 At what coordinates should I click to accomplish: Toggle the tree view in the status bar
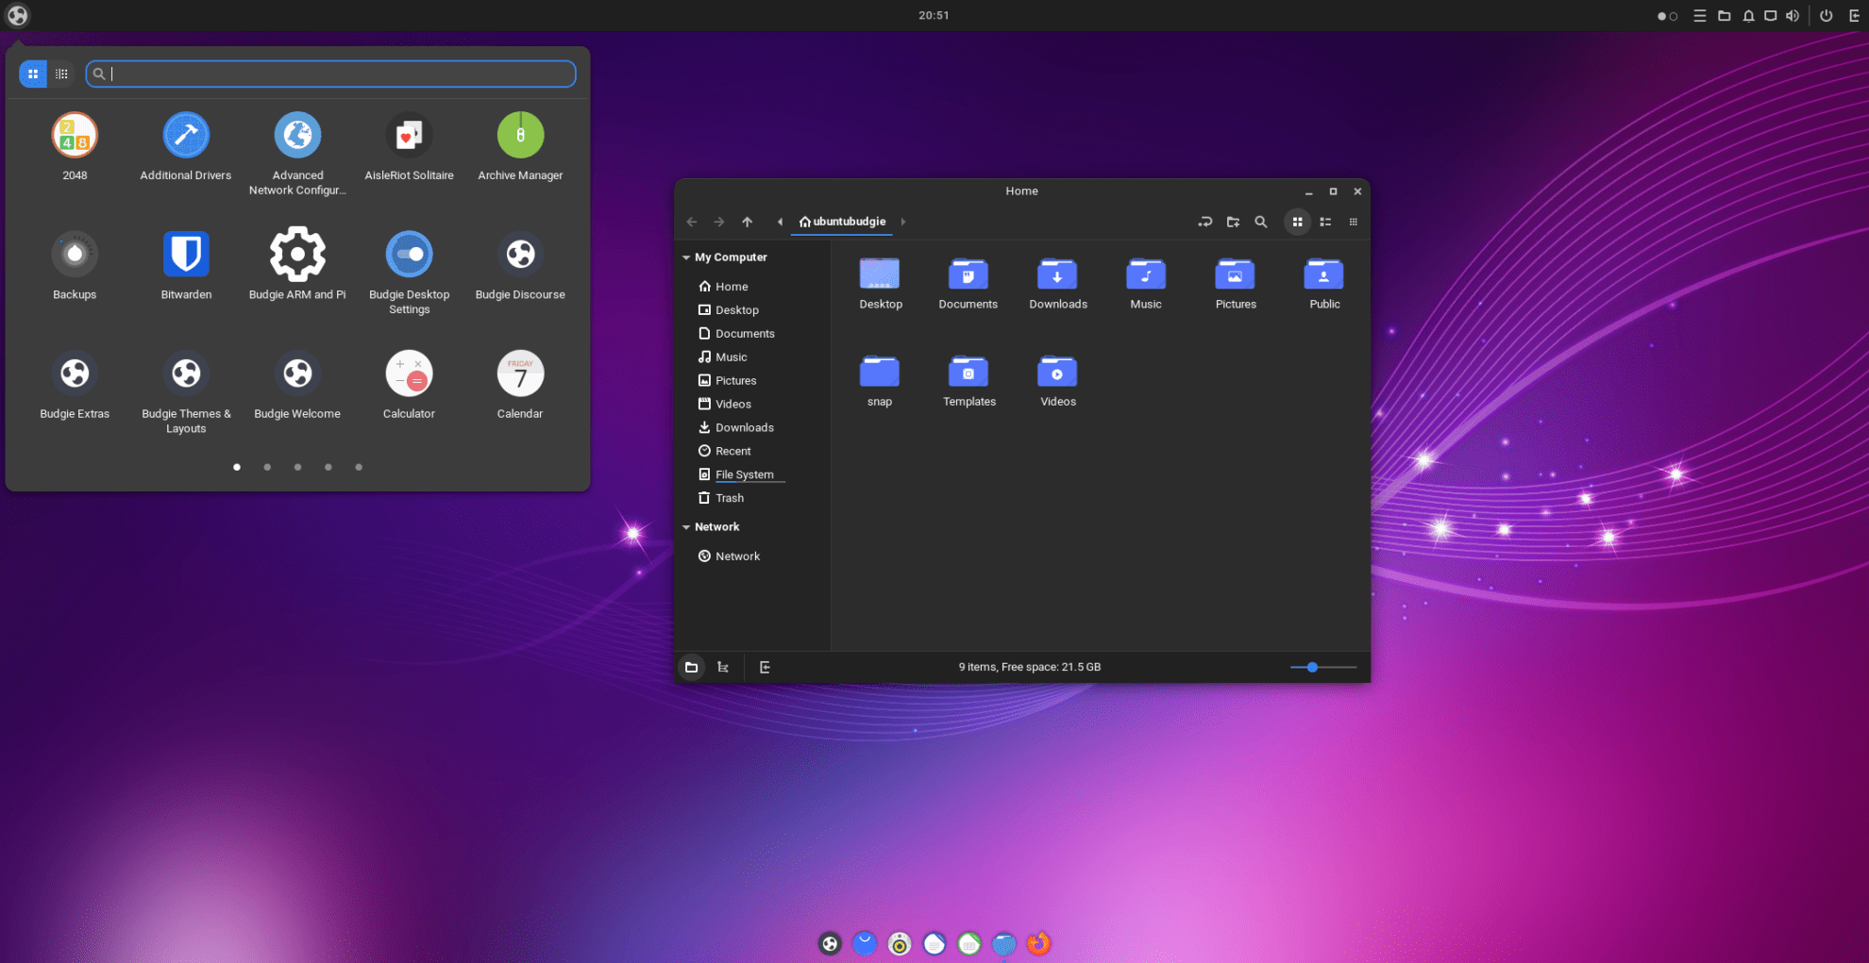[x=723, y=667]
